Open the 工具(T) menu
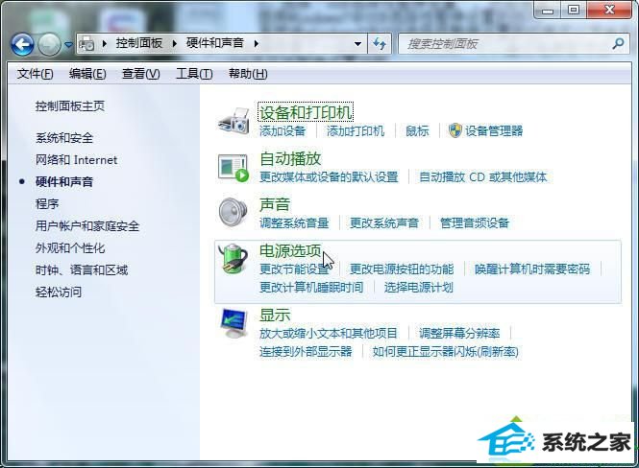 click(x=194, y=74)
